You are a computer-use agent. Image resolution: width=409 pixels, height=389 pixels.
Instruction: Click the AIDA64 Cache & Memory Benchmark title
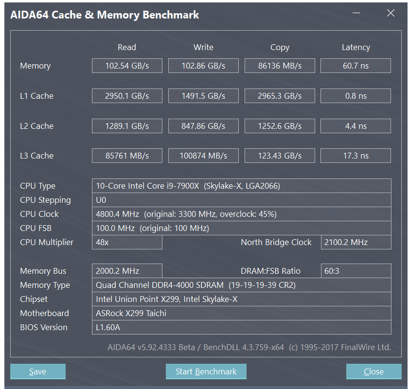[105, 15]
